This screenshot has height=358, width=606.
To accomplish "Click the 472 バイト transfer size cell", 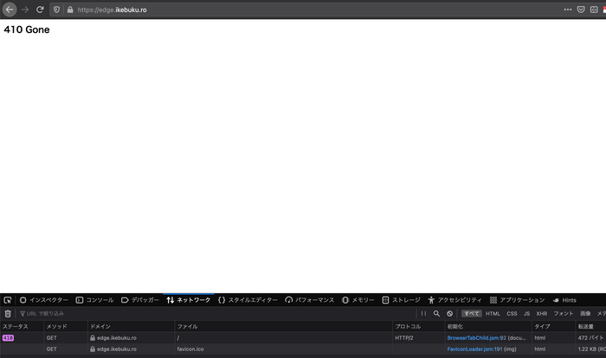I will (x=591, y=338).
